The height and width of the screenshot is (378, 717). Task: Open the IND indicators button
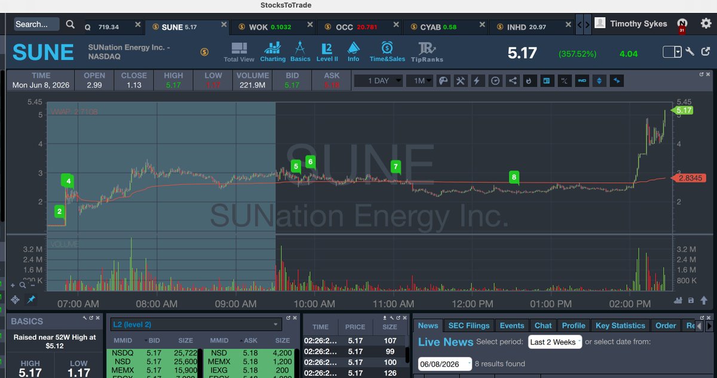tap(581, 80)
